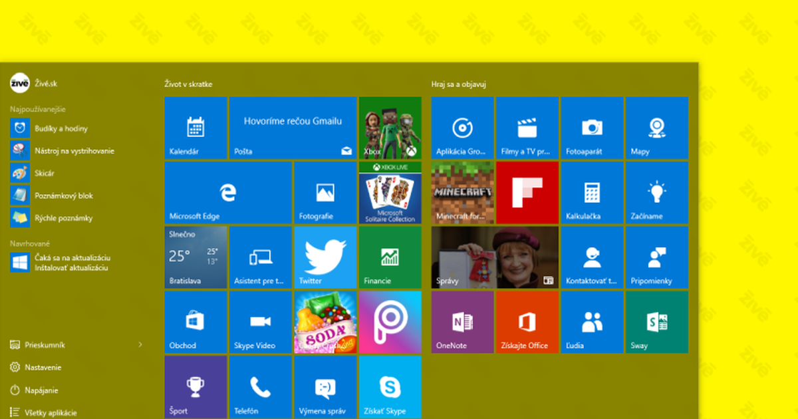Screen dimensions: 798x419
Task: Launch the Telefón tile
Action: 260,386
